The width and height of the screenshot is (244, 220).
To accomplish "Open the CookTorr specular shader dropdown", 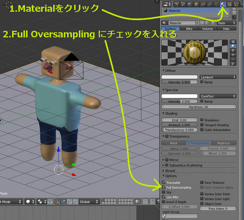I will pyautogui.click(x=218, y=96).
